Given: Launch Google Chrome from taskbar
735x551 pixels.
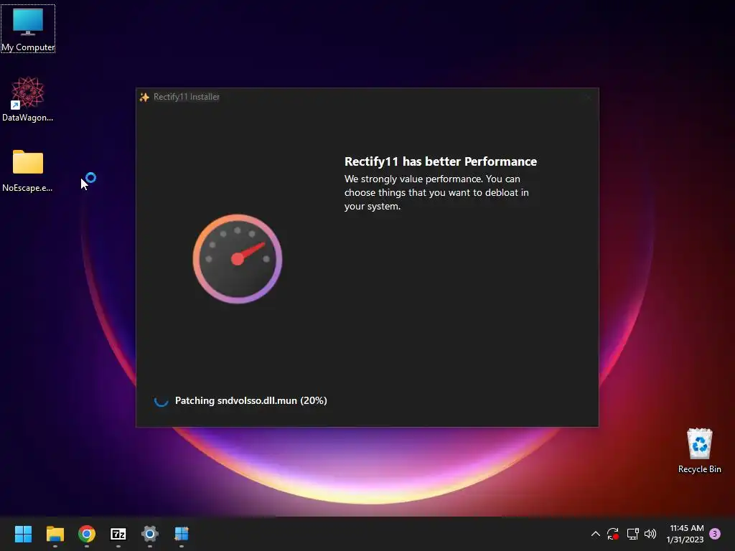Looking at the screenshot, I should 87,534.
